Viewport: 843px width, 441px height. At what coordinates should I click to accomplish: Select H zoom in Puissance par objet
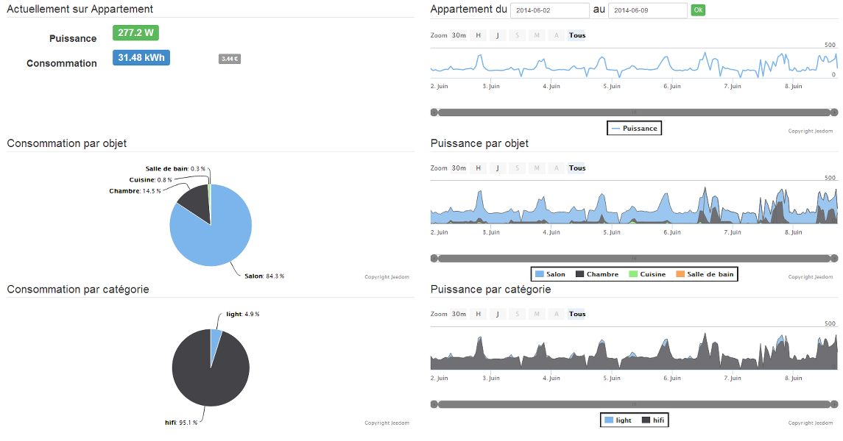click(x=478, y=168)
